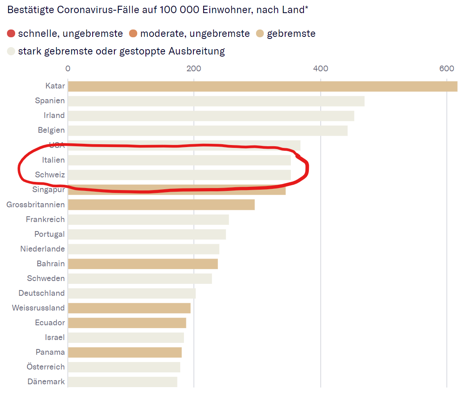Click the Frankreich bar

pyautogui.click(x=148, y=219)
